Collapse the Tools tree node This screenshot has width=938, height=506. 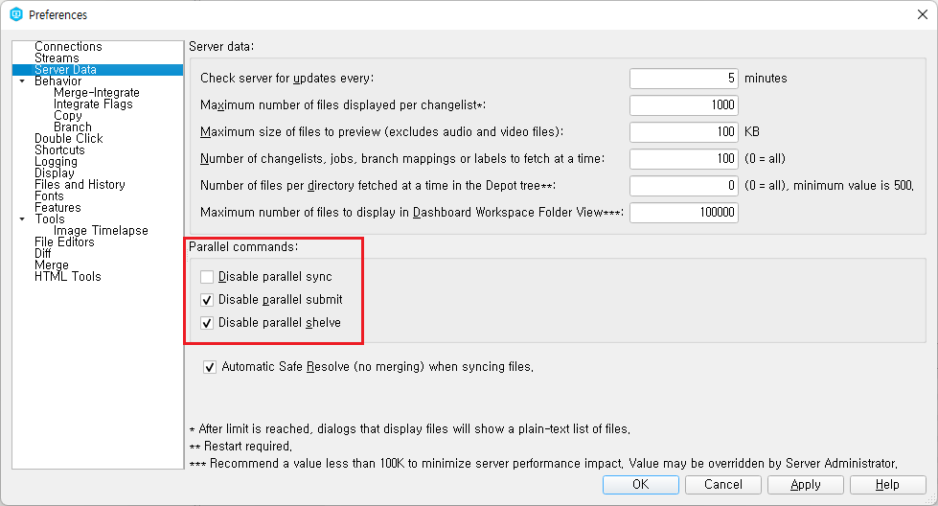tap(22, 219)
